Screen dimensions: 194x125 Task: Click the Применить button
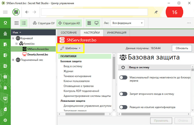coord(161,121)
